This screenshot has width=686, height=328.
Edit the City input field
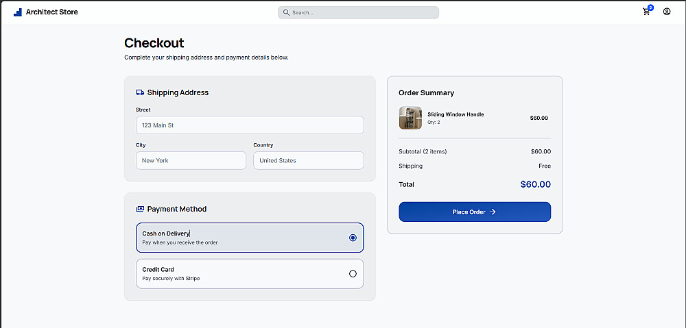pos(191,160)
